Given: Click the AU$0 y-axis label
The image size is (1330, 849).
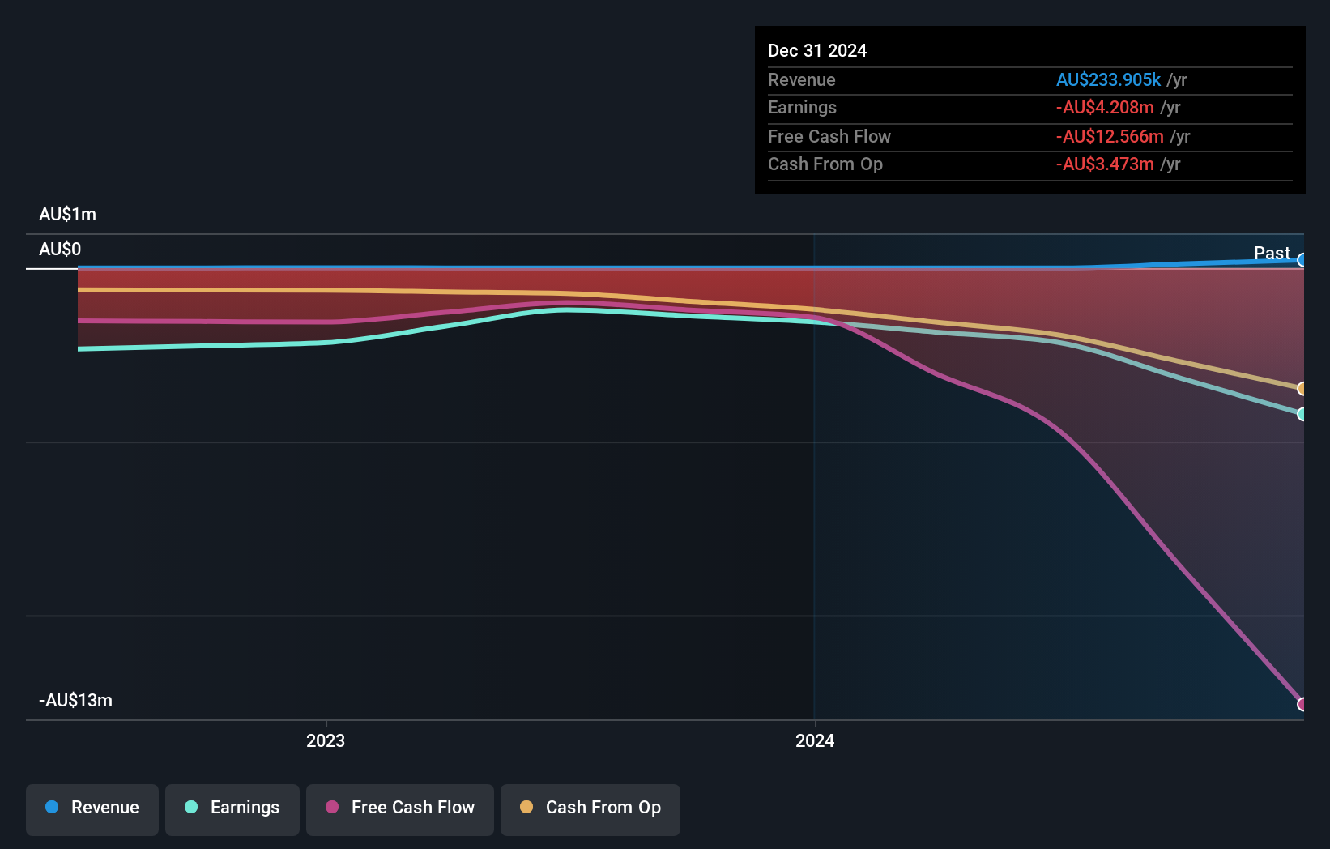Looking at the screenshot, I should tap(60, 249).
